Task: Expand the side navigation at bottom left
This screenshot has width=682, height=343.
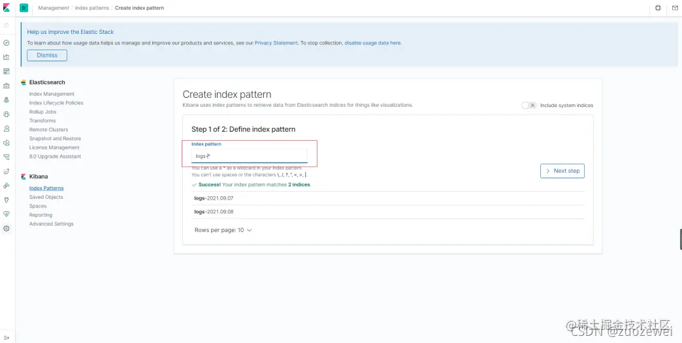Action: pyautogui.click(x=7, y=337)
